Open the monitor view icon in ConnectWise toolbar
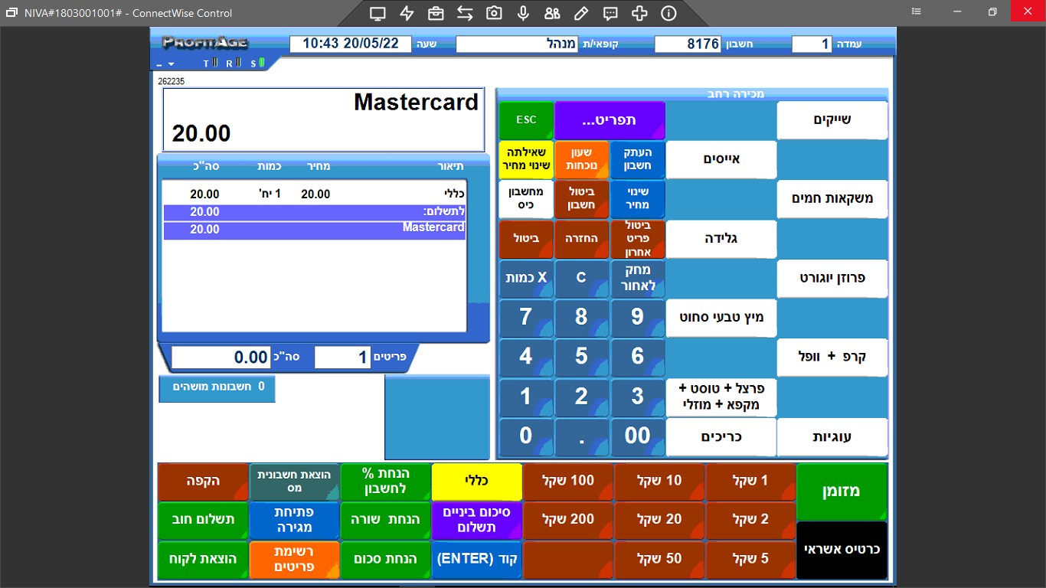1046x588 pixels. pos(378,13)
